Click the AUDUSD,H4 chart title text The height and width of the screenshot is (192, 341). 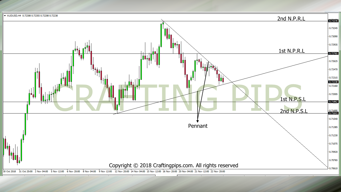[14, 15]
